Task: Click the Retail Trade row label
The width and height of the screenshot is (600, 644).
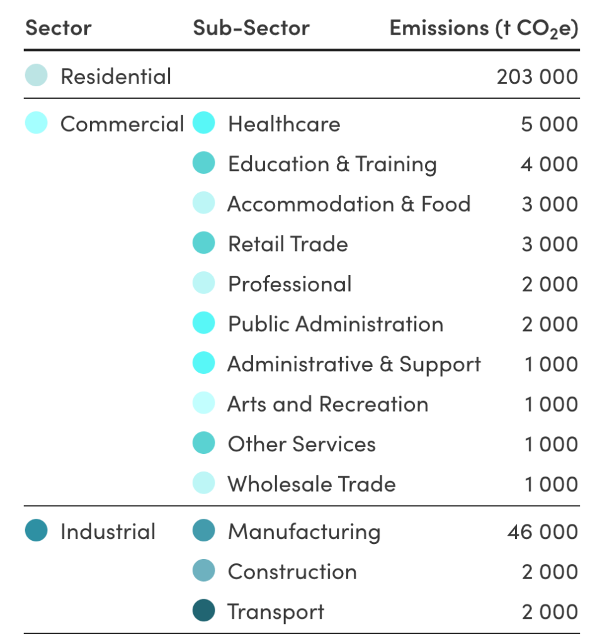Action: [288, 244]
